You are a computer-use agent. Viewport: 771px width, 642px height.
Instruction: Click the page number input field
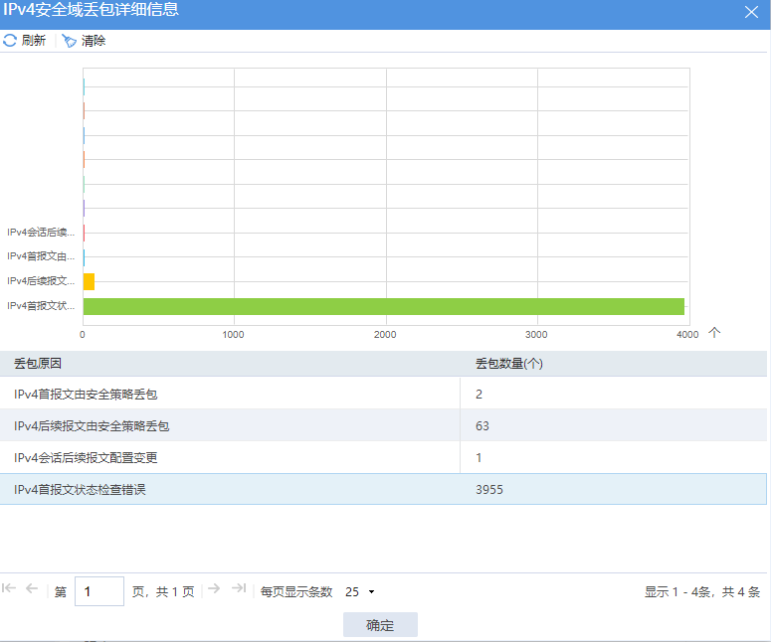(x=99, y=591)
